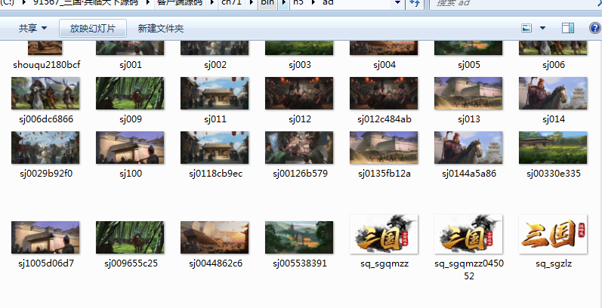
Task: Expand the view options dropdown arrow
Action: coord(542,29)
